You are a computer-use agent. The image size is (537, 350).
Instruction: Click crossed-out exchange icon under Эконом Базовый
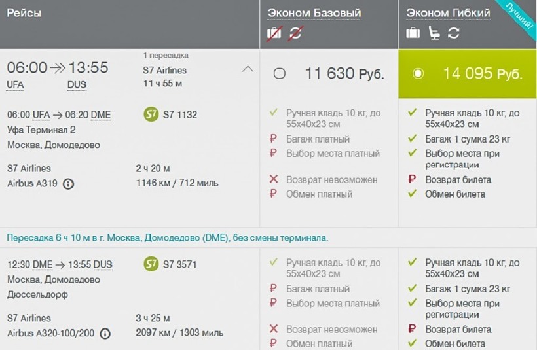click(295, 33)
